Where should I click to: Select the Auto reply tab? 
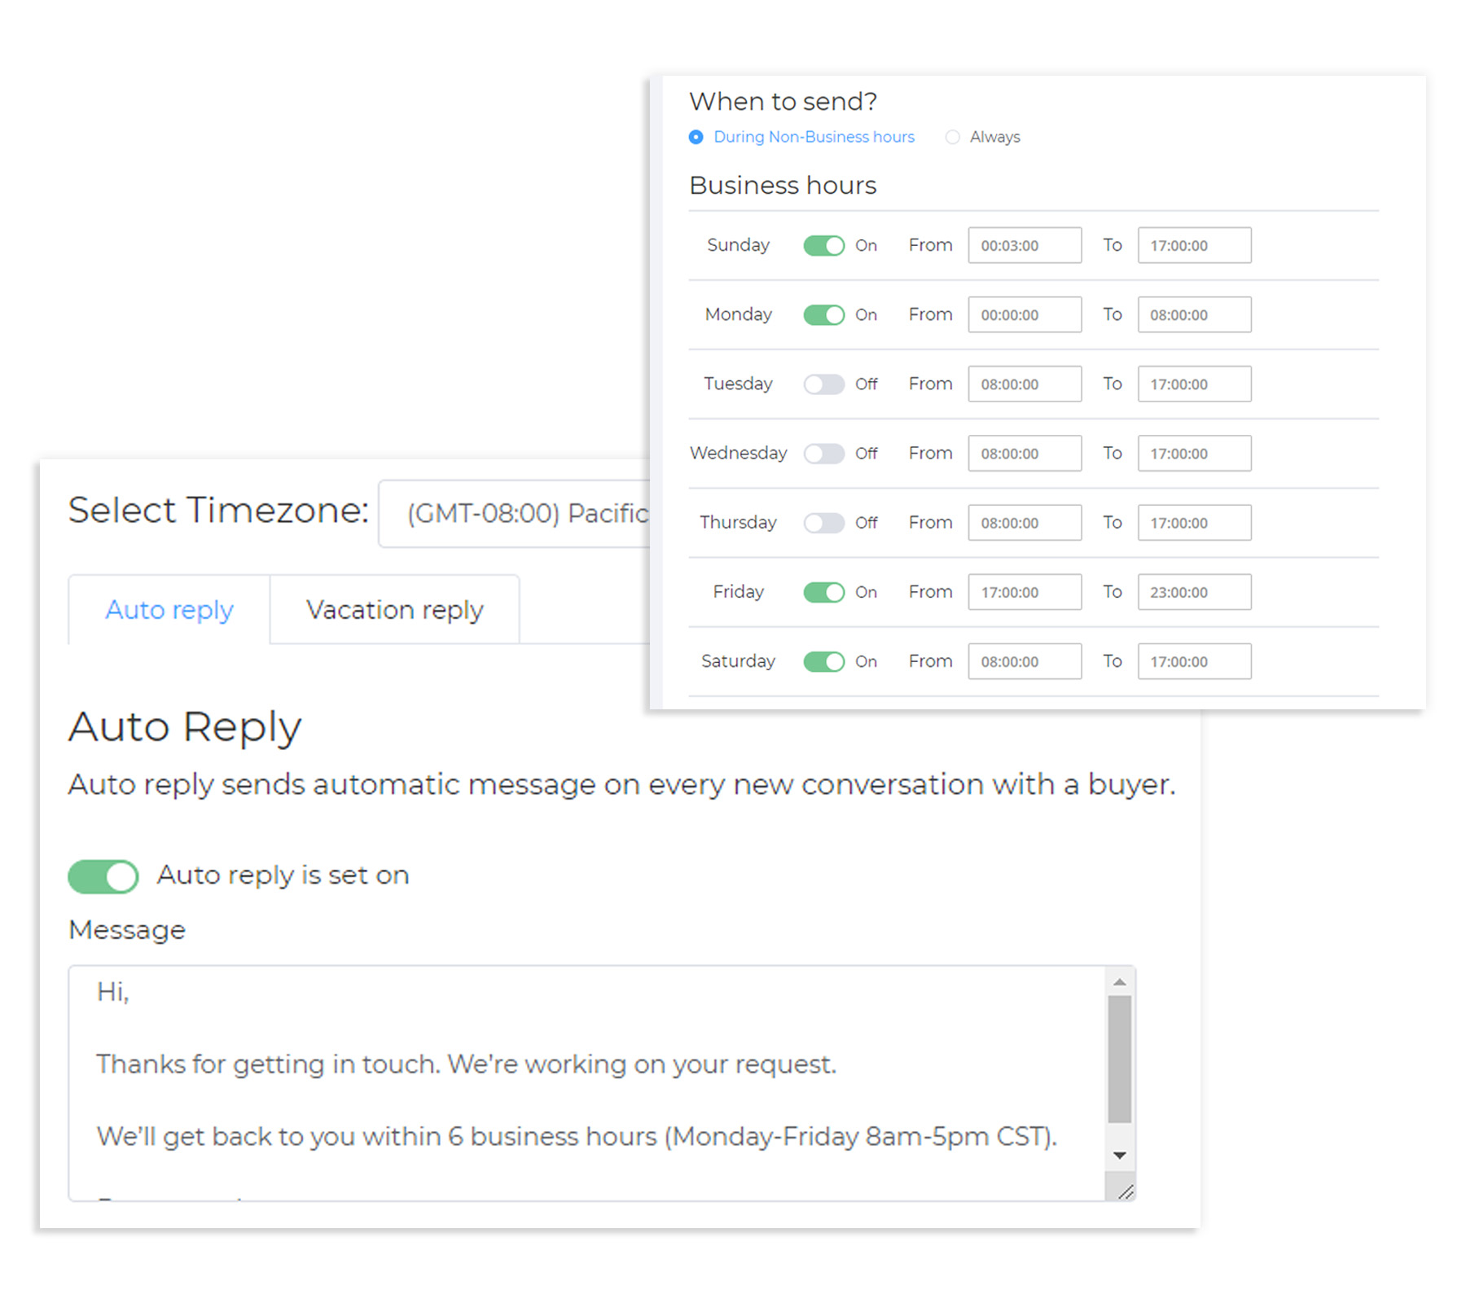tap(169, 609)
